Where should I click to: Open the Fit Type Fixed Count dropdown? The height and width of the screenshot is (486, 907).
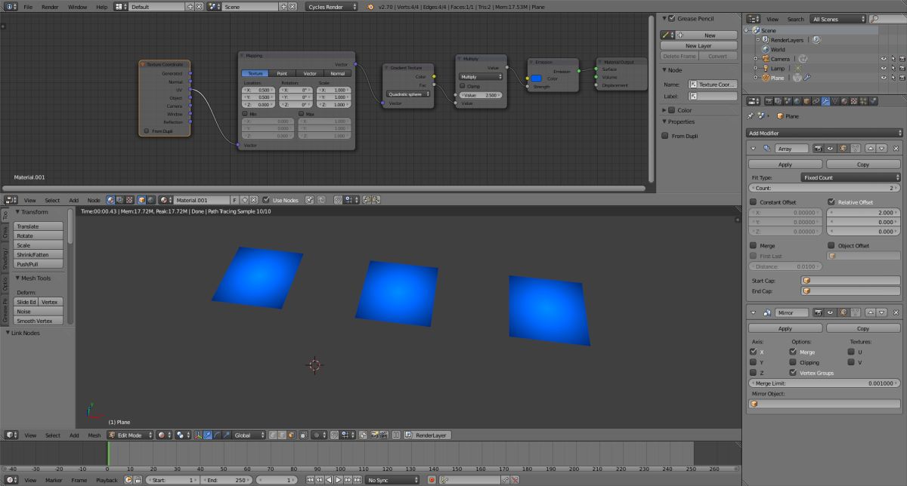click(x=851, y=177)
